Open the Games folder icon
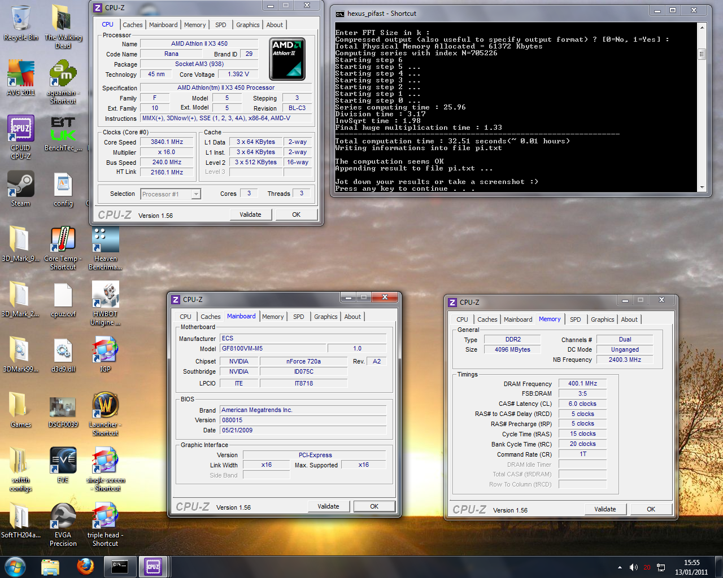 coord(20,410)
